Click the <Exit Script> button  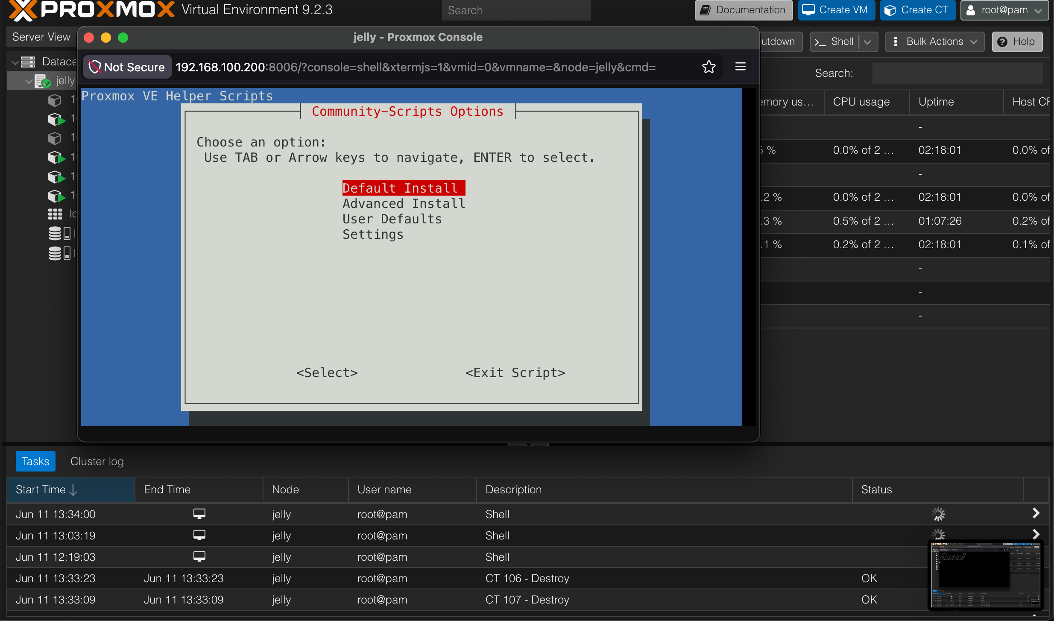point(515,372)
